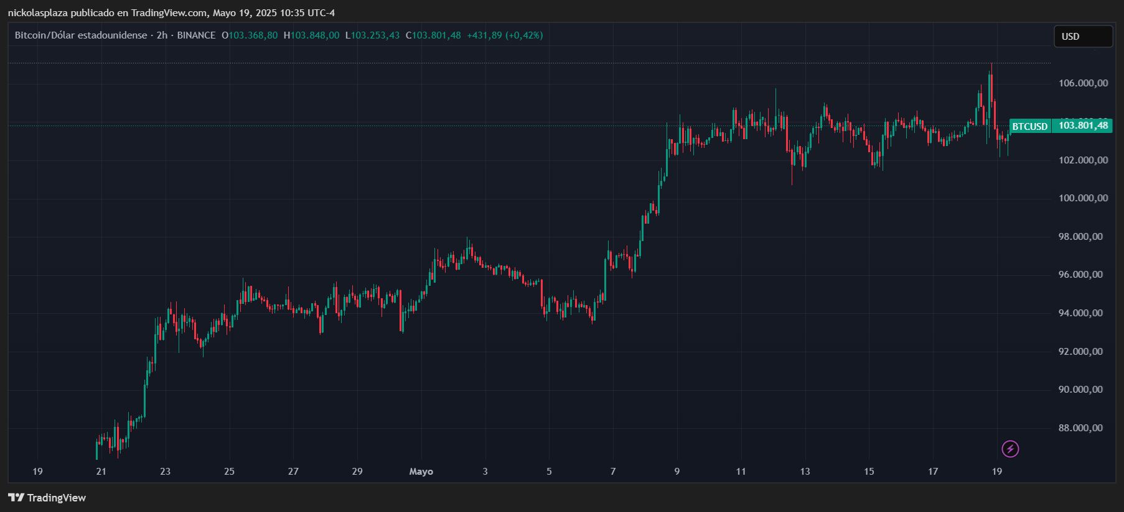This screenshot has height=512, width=1124.
Task: Click the change value +431,89 (+0,42%)
Action: click(x=505, y=35)
